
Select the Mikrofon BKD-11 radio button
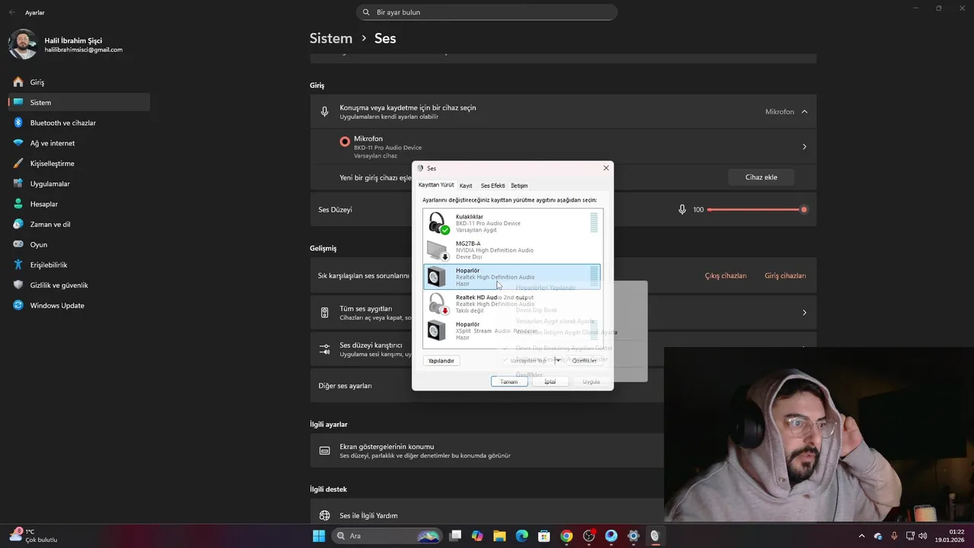(345, 142)
